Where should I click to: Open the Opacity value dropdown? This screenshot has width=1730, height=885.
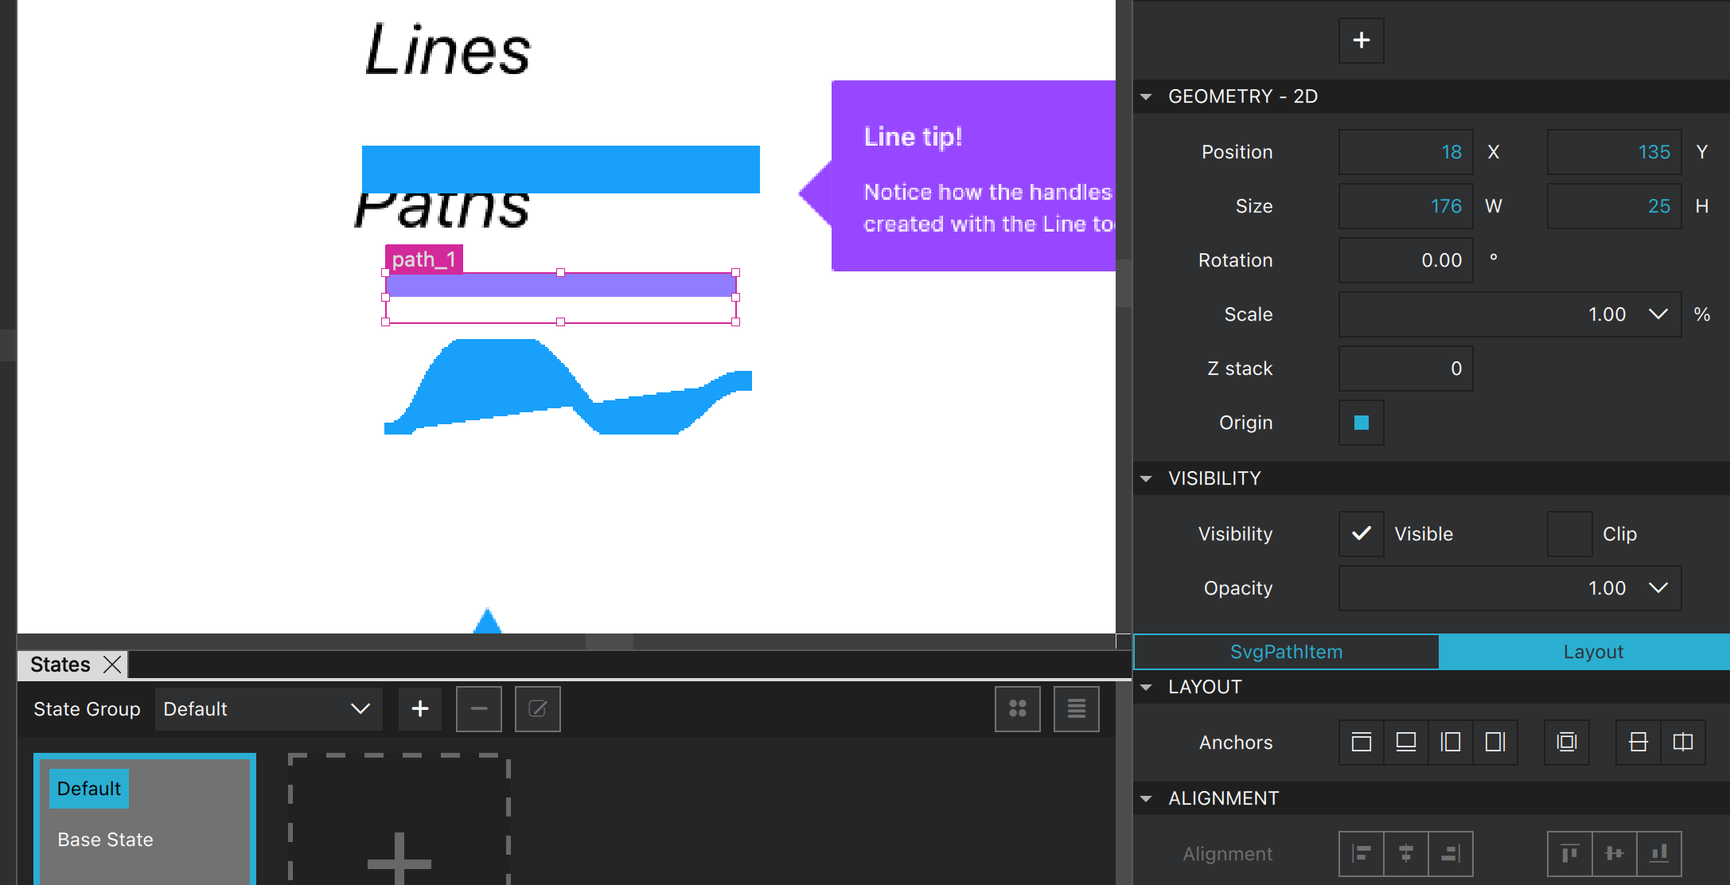1658,588
